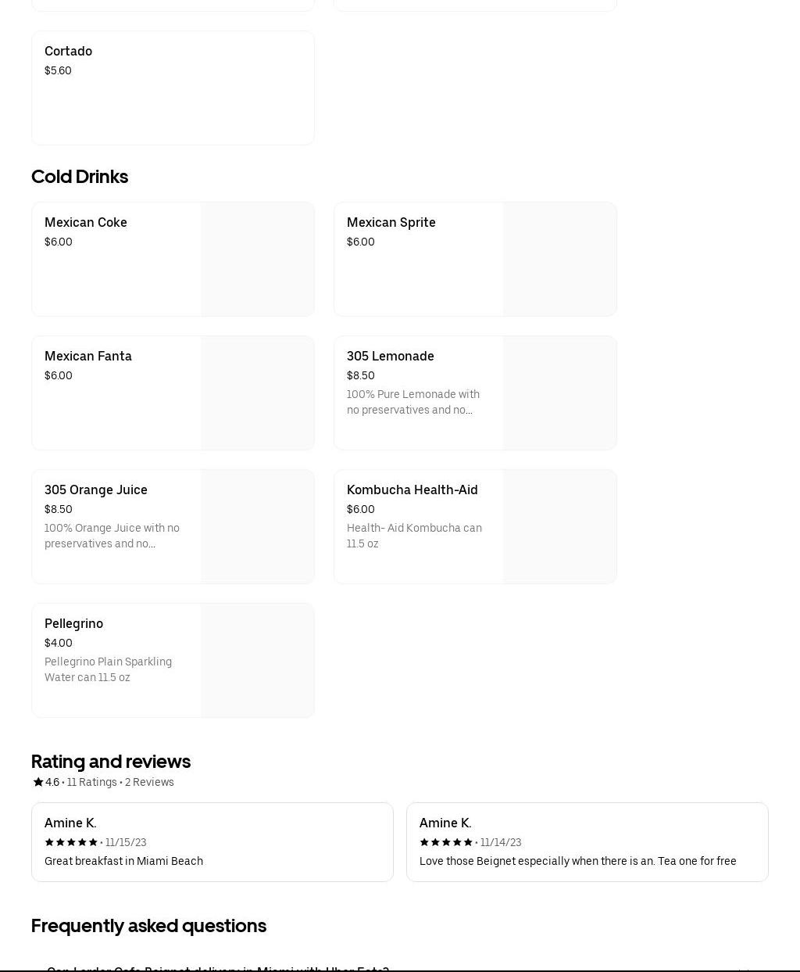Click the five stars on the 11/15/23 review
Viewport: 800px width, 972px height.
pyautogui.click(x=71, y=842)
